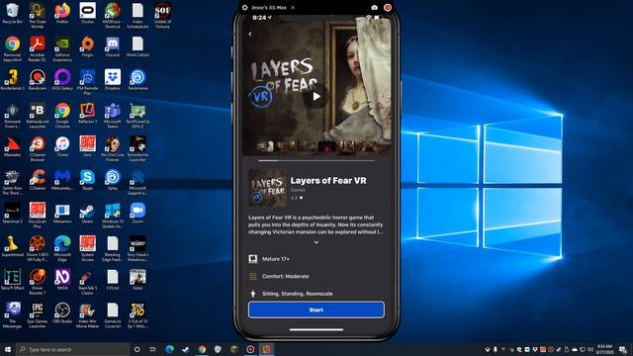Select the CVS.txt desktop file
633x356 pixels.
(112, 280)
